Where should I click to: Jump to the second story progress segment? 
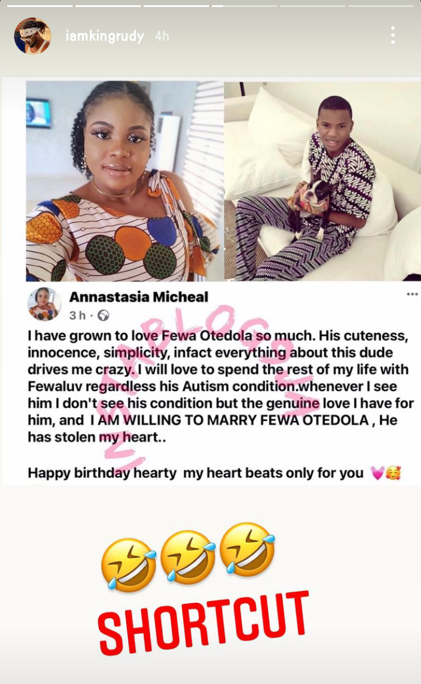click(108, 6)
